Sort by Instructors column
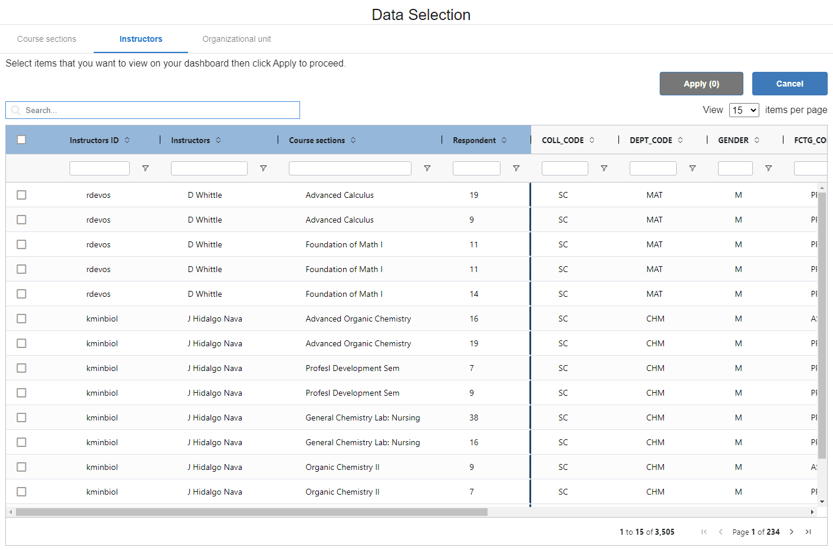The image size is (833, 550). (x=218, y=140)
